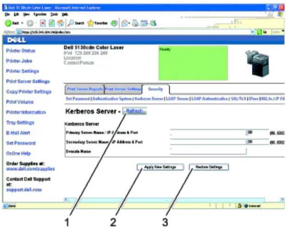Click Primary Server port field
Screen dimensions: 286x228
pos(257,132)
